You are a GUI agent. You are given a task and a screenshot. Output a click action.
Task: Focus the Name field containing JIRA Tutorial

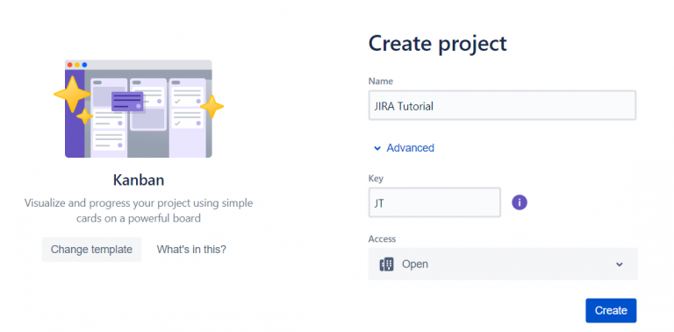(x=502, y=105)
